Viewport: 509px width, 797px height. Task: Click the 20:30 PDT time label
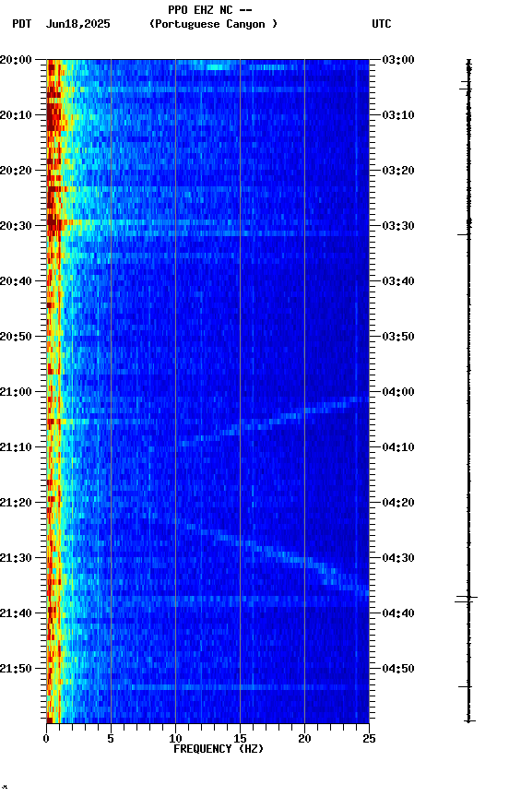click(x=16, y=226)
